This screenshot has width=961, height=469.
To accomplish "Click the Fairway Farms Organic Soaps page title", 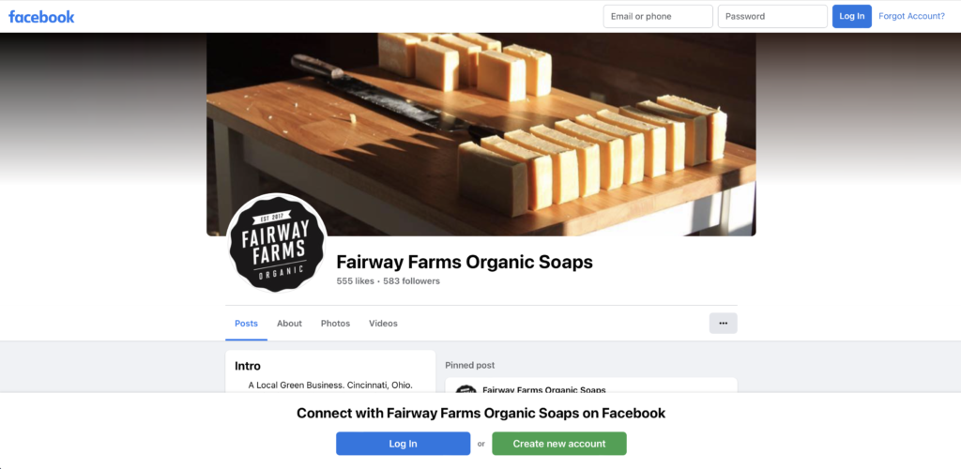I will (x=465, y=262).
